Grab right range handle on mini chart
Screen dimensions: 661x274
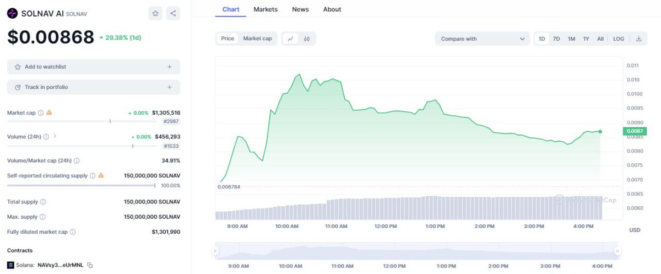617,251
